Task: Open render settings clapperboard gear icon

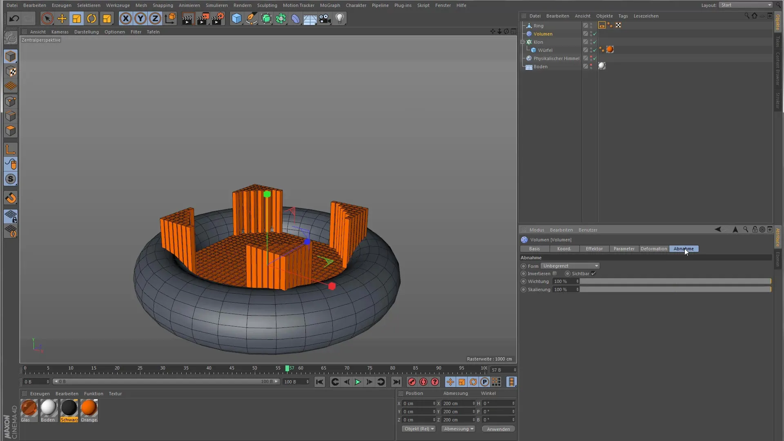Action: [x=218, y=18]
